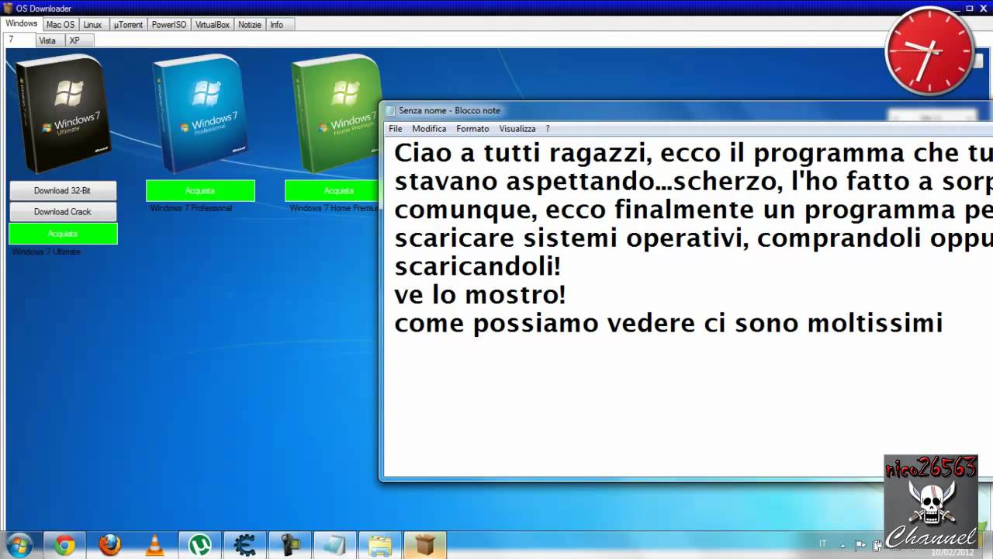This screenshot has width=993, height=559.
Task: Open the Notepad File menu
Action: (x=396, y=129)
